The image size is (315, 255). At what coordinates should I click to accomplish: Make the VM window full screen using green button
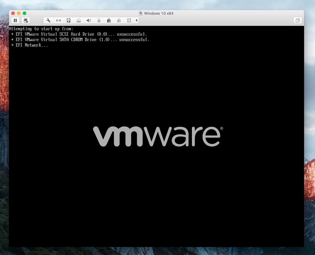point(24,13)
